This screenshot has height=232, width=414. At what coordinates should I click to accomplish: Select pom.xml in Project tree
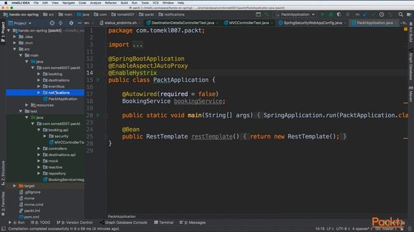(x=29, y=217)
